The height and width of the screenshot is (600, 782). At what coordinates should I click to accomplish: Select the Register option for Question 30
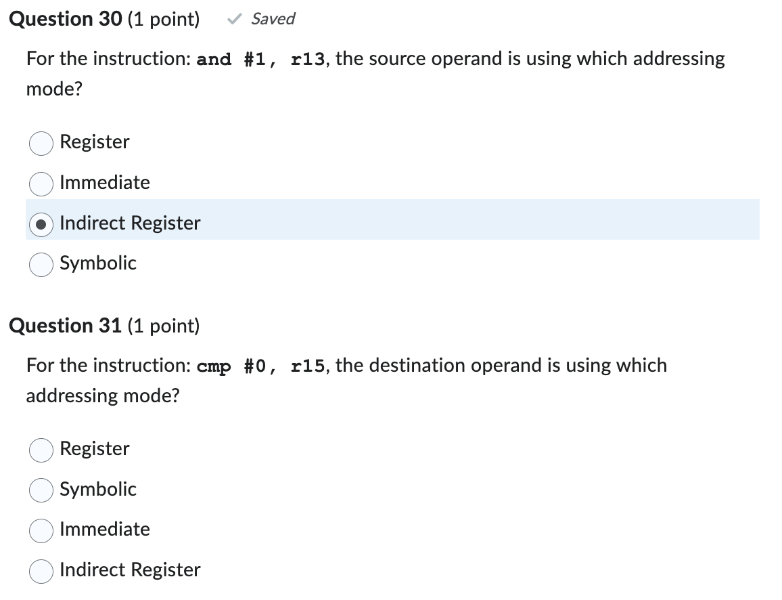(x=41, y=143)
